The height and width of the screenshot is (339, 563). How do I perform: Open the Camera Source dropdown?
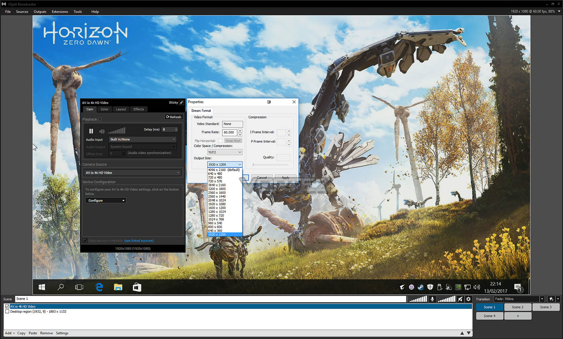(x=133, y=173)
